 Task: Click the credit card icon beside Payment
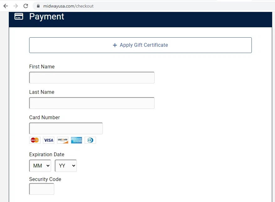[x=19, y=17]
